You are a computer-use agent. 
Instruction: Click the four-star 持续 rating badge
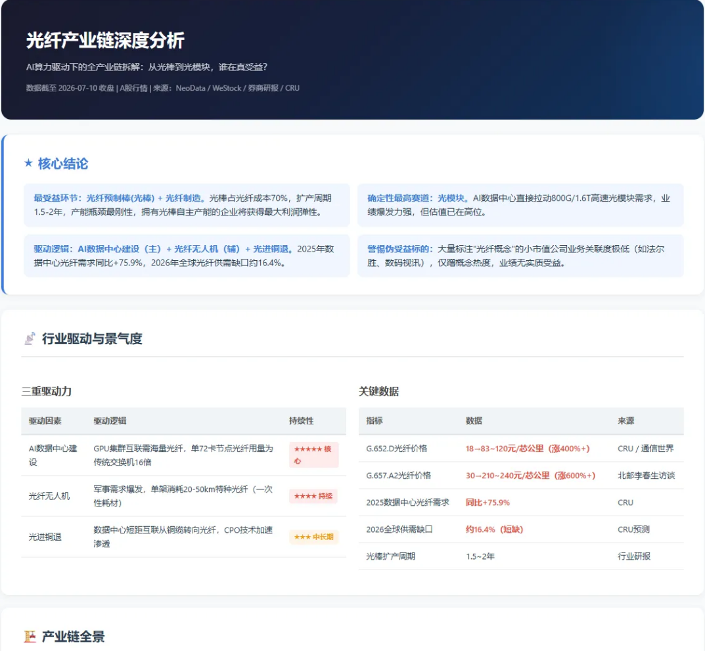313,496
